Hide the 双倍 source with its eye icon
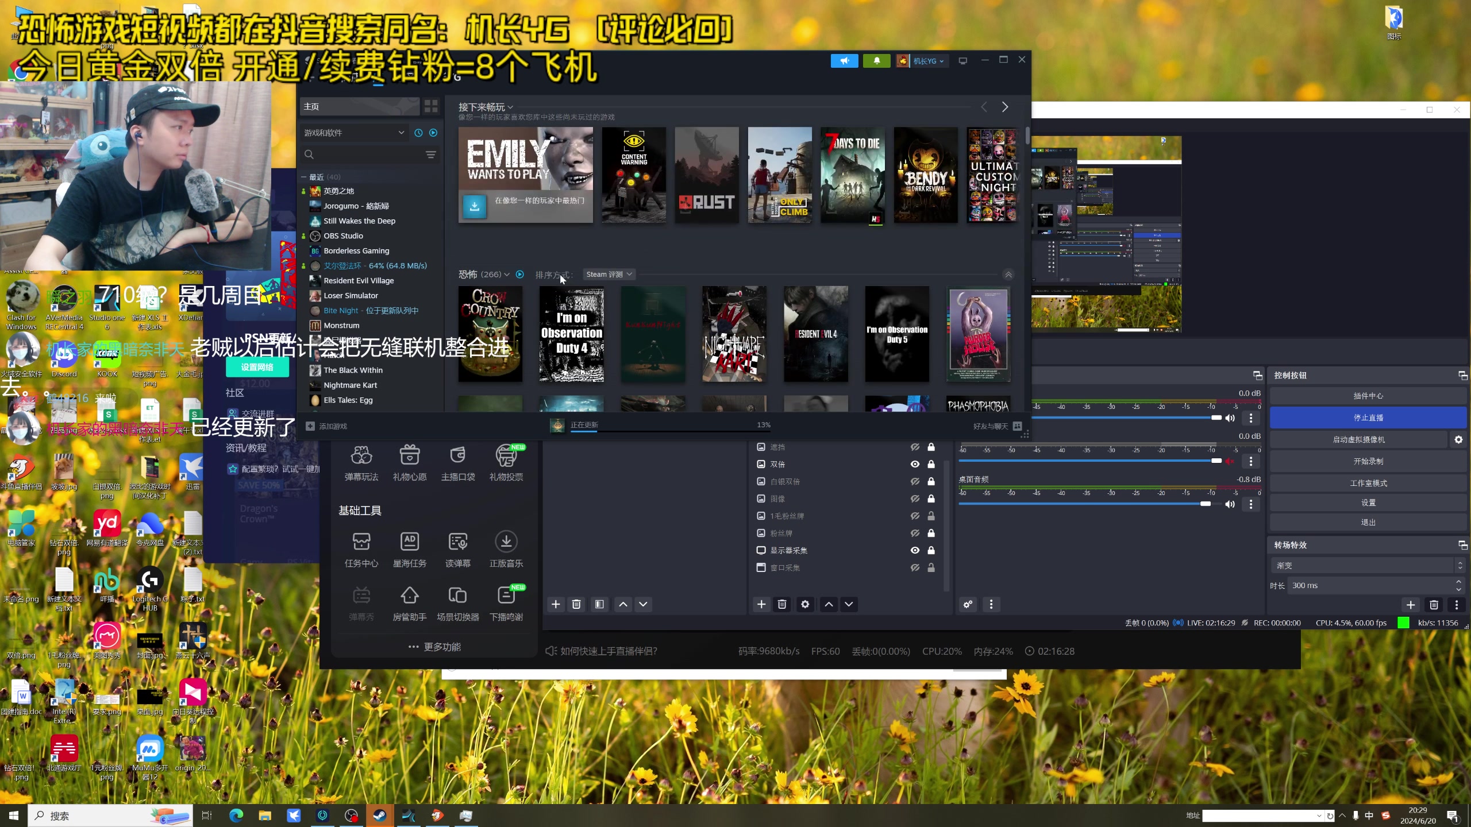 coord(915,464)
